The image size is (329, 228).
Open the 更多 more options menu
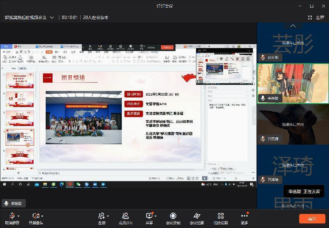pos(244,216)
